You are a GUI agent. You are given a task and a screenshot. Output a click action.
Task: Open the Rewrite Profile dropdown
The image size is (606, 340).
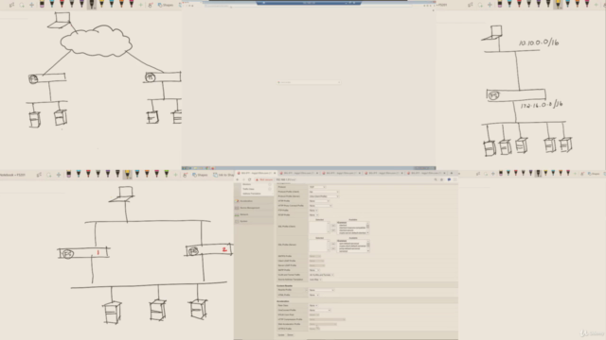322,290
